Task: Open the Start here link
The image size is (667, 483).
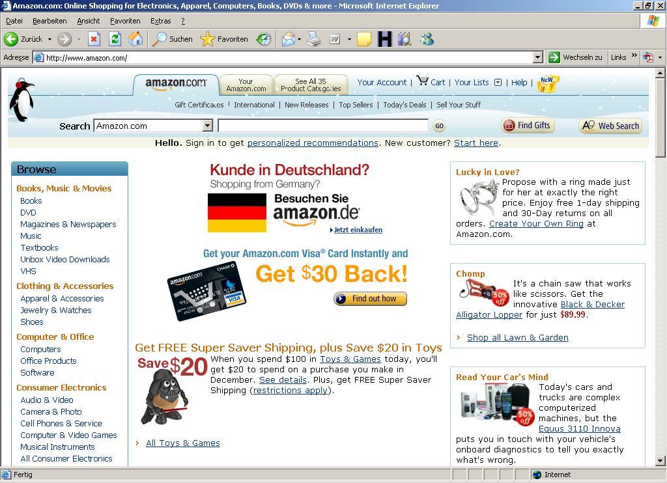Action: point(476,143)
